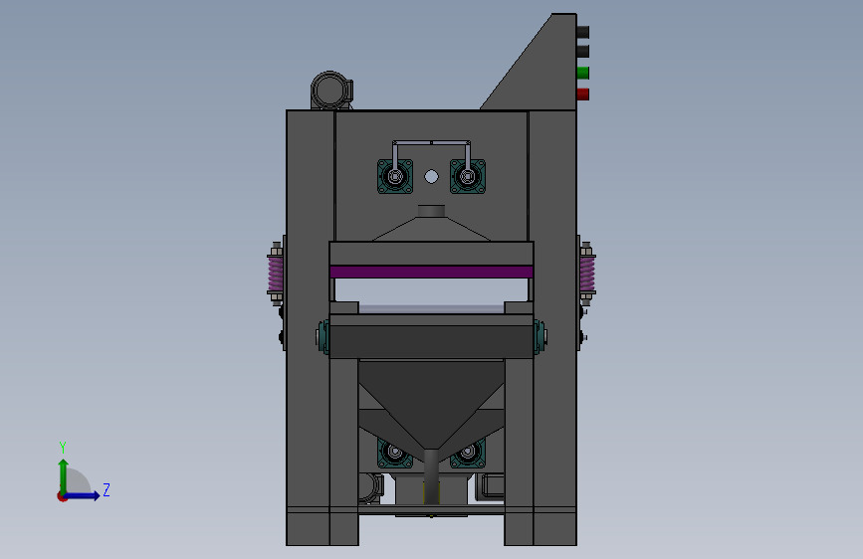Click the green Y axis of the triad
Viewport: 863px width, 559px height.
point(64,476)
